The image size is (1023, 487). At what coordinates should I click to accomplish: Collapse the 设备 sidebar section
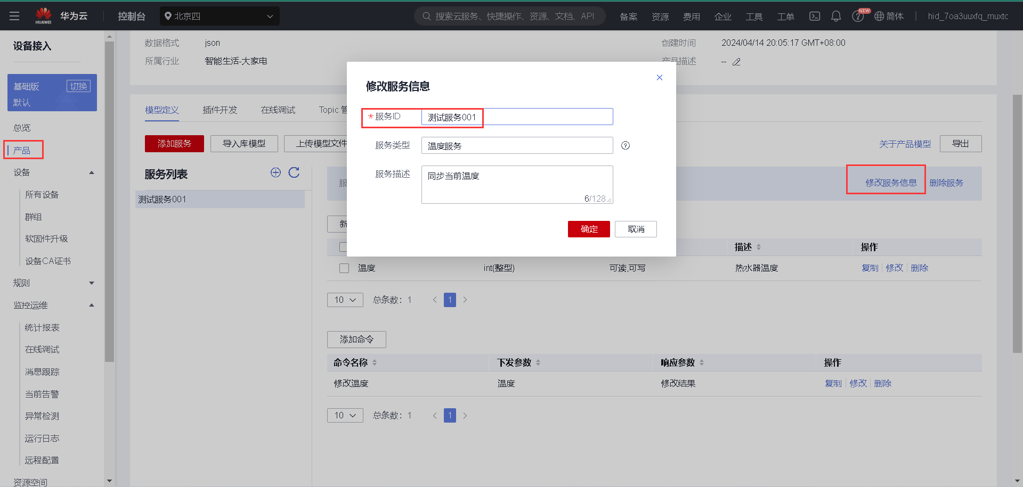pos(92,172)
